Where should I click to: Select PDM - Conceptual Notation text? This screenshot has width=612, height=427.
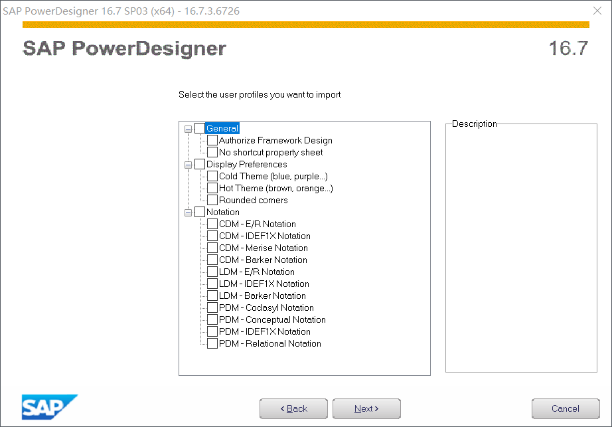tap(272, 319)
